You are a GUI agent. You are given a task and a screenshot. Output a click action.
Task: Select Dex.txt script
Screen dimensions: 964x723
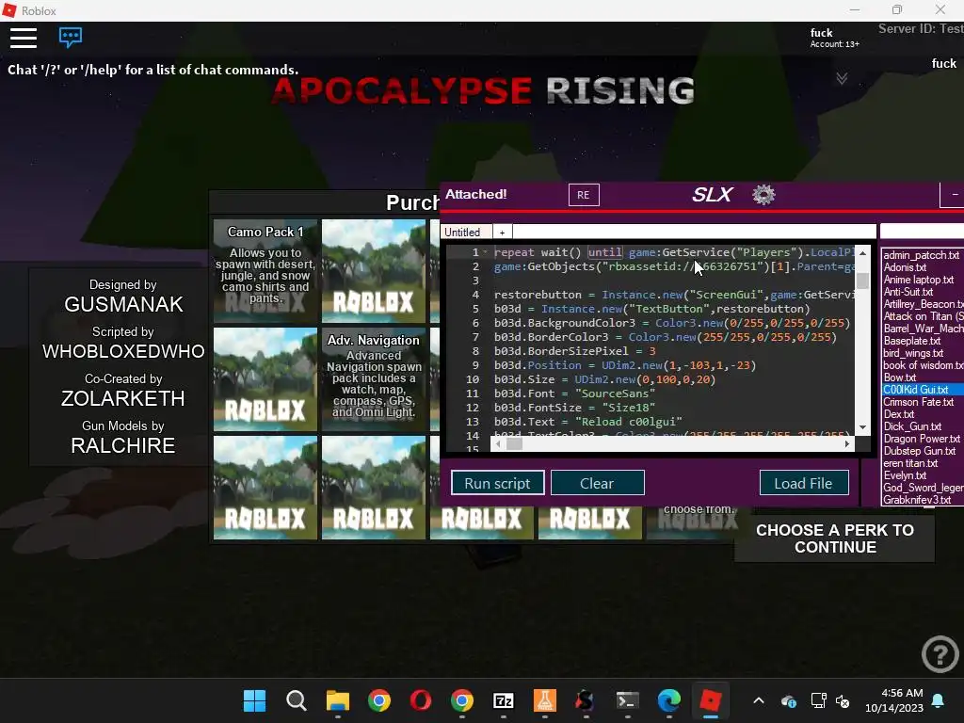tap(899, 414)
